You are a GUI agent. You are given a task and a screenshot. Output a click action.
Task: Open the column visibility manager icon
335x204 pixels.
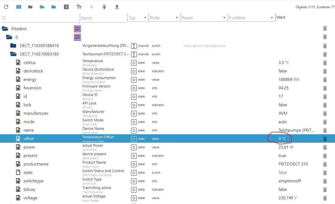(19, 7)
